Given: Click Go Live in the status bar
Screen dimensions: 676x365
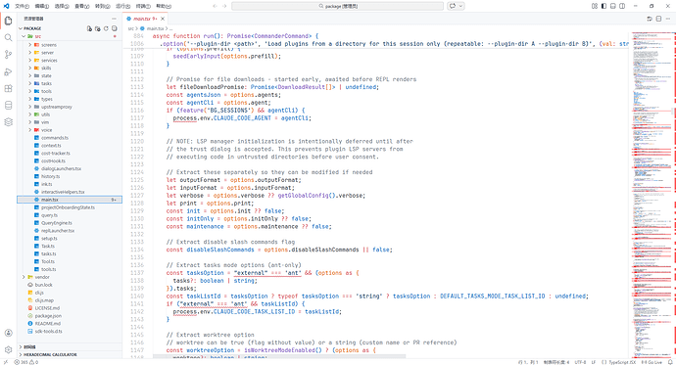Looking at the screenshot, I should coord(651,362).
